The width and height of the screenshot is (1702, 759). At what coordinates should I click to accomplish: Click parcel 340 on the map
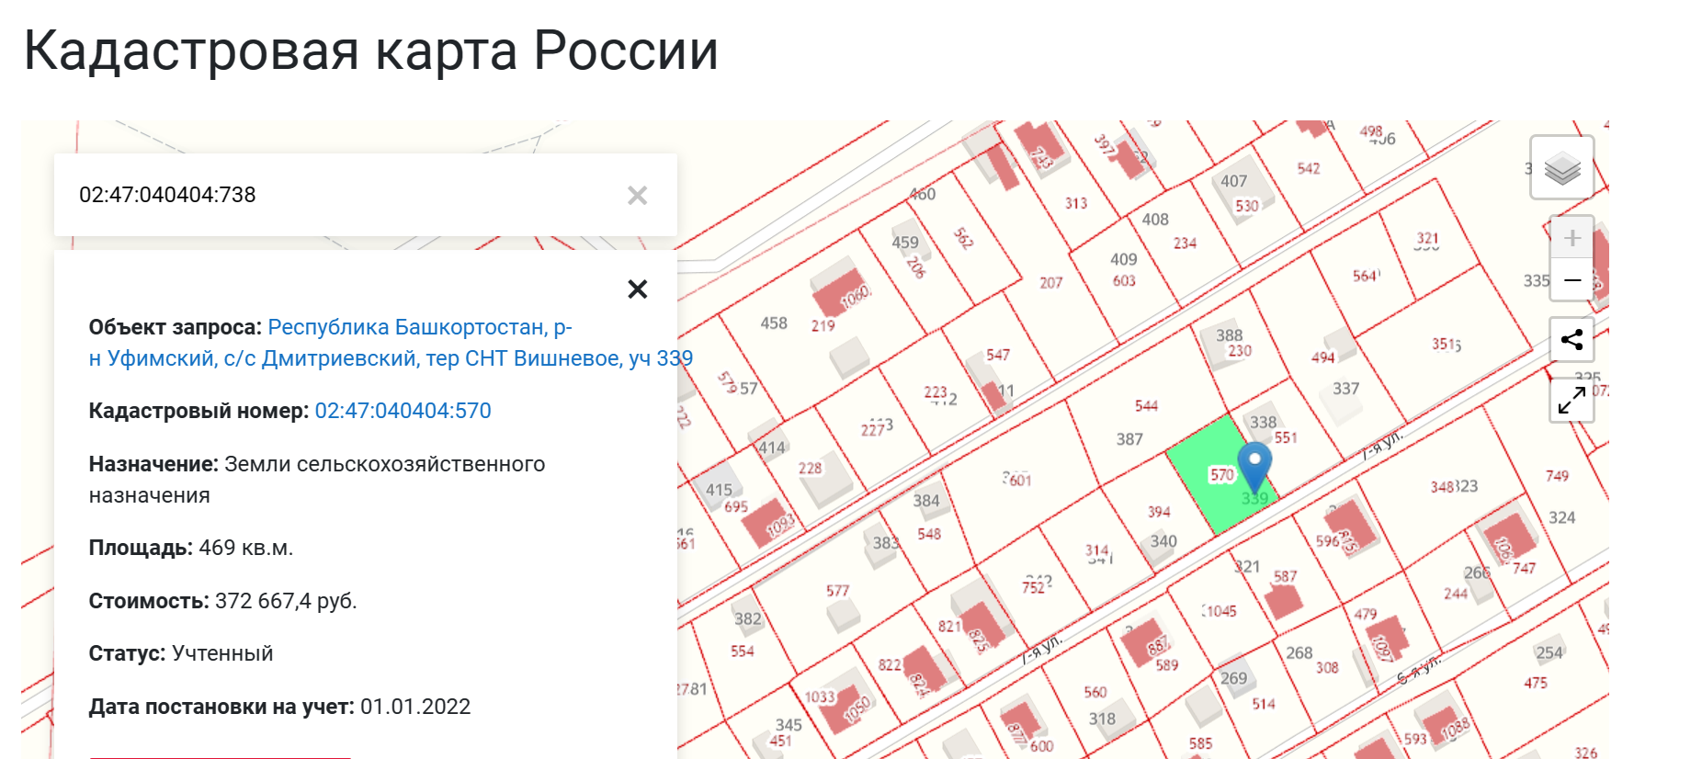click(x=1163, y=541)
